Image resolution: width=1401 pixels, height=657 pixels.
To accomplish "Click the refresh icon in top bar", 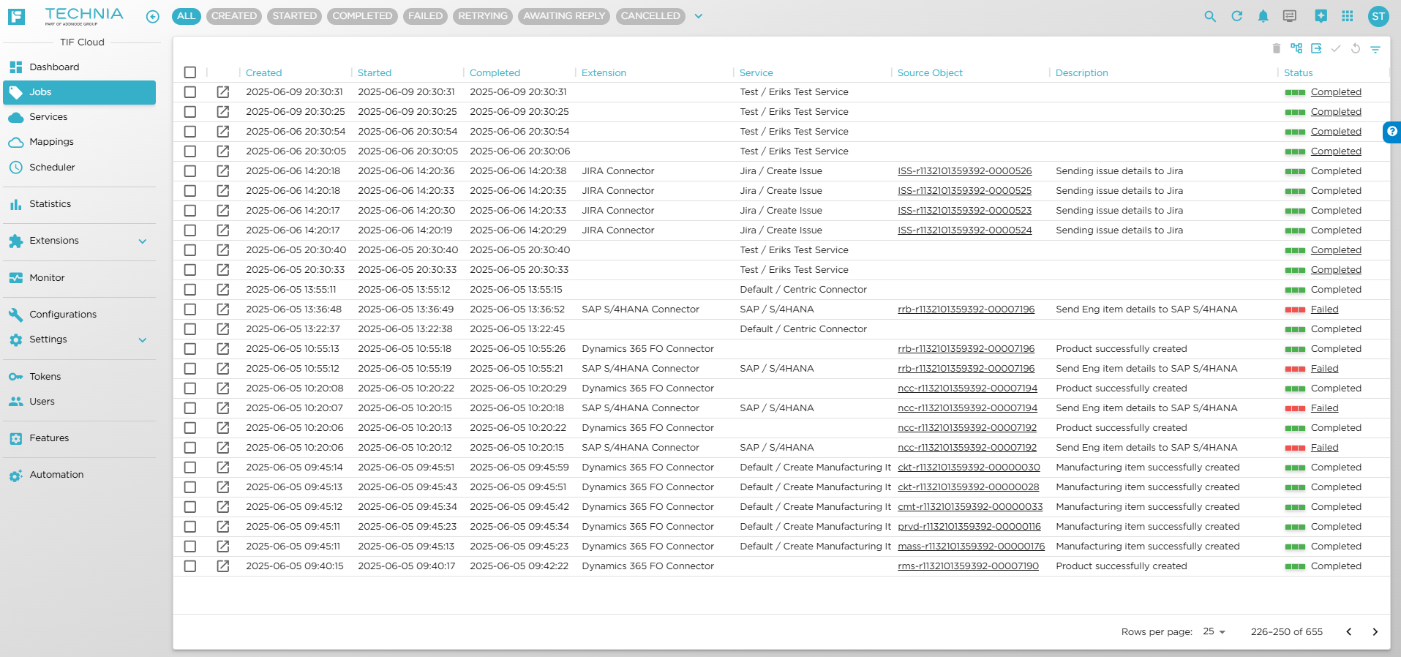I will (x=1236, y=16).
